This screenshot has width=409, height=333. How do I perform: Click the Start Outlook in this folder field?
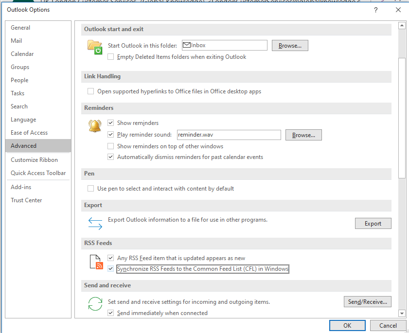(224, 45)
